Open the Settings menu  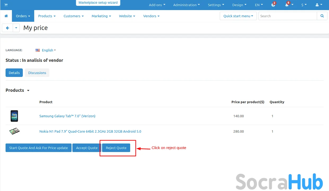point(216,5)
